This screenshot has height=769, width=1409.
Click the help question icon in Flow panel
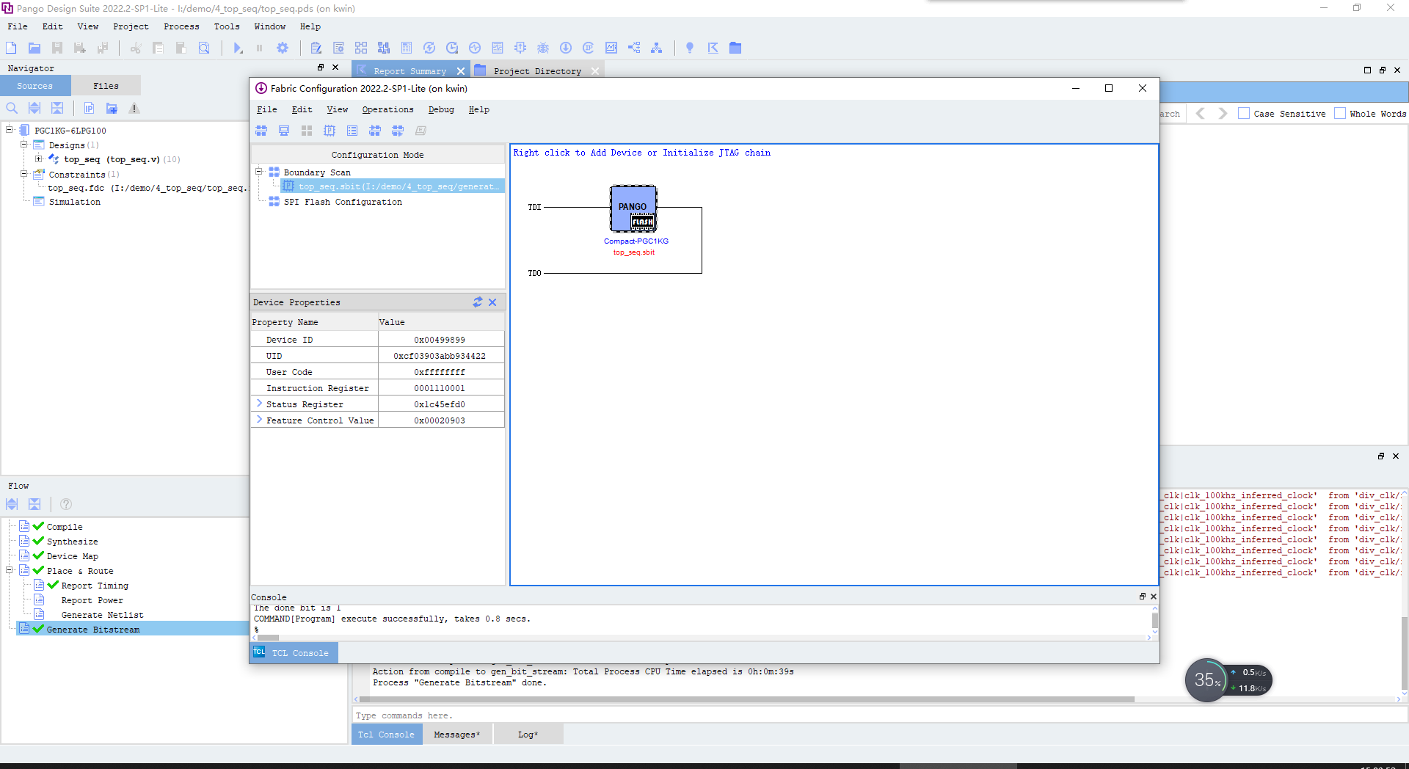[66, 504]
